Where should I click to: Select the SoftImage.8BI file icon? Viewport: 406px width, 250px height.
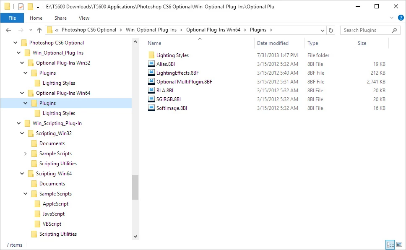pos(151,108)
